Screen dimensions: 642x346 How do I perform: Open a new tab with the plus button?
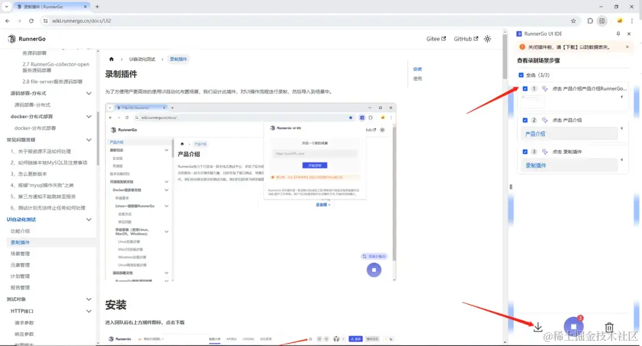click(x=97, y=7)
